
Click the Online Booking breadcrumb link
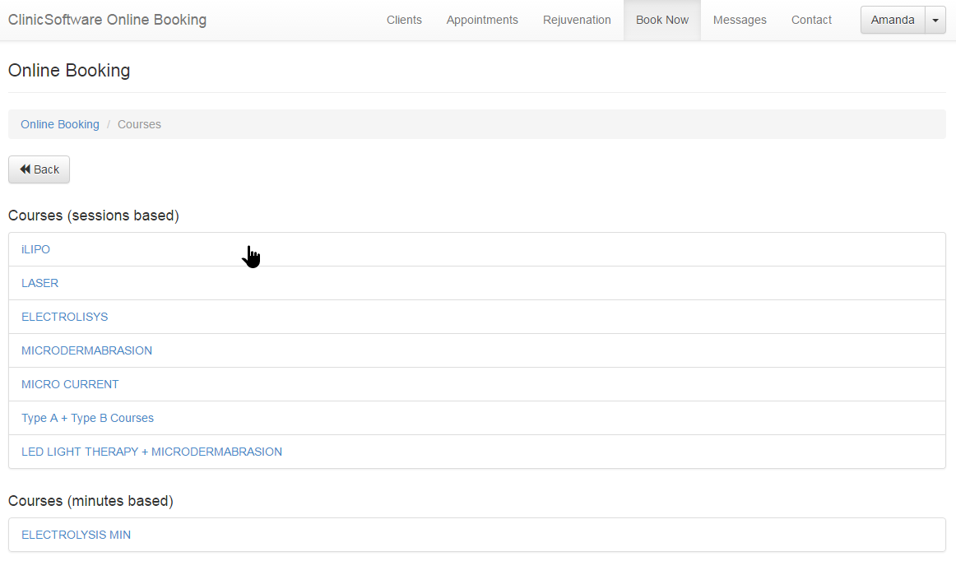coord(60,124)
